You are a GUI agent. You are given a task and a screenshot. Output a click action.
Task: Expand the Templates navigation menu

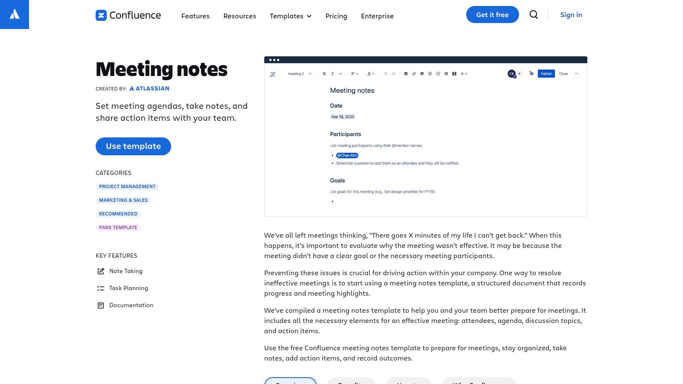pyautogui.click(x=291, y=16)
